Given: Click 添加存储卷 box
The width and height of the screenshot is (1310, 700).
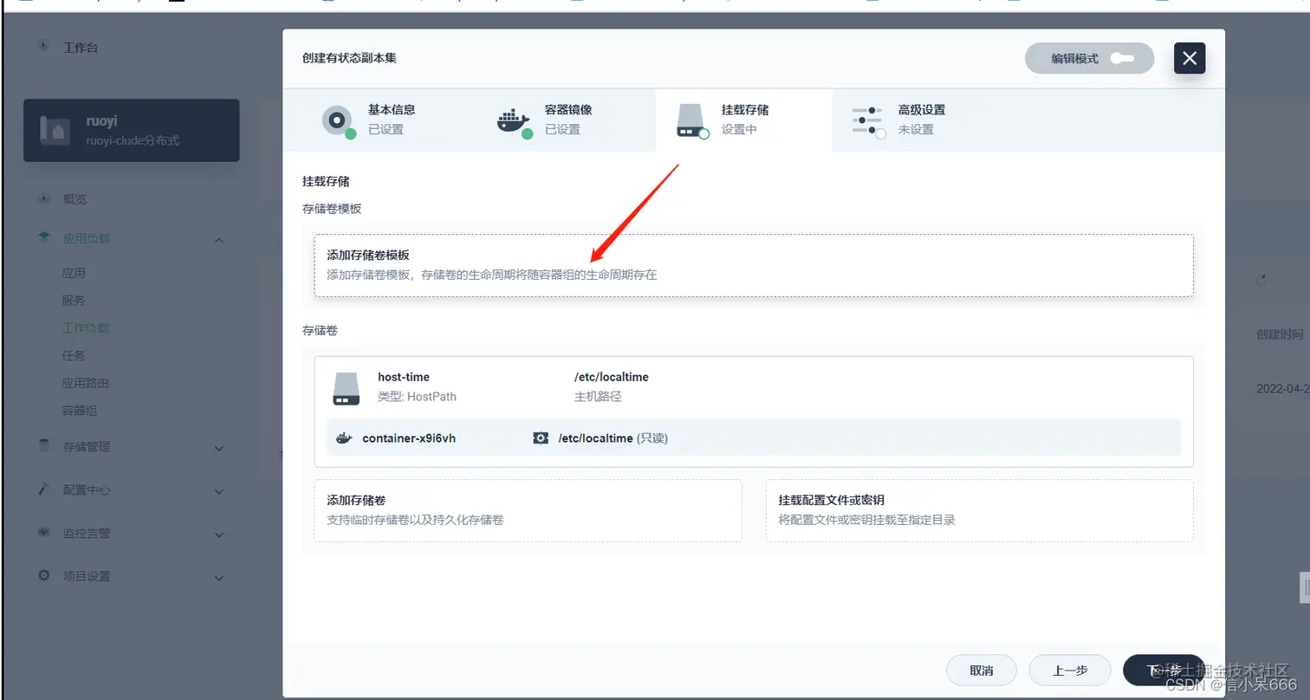Looking at the screenshot, I should pos(528,511).
